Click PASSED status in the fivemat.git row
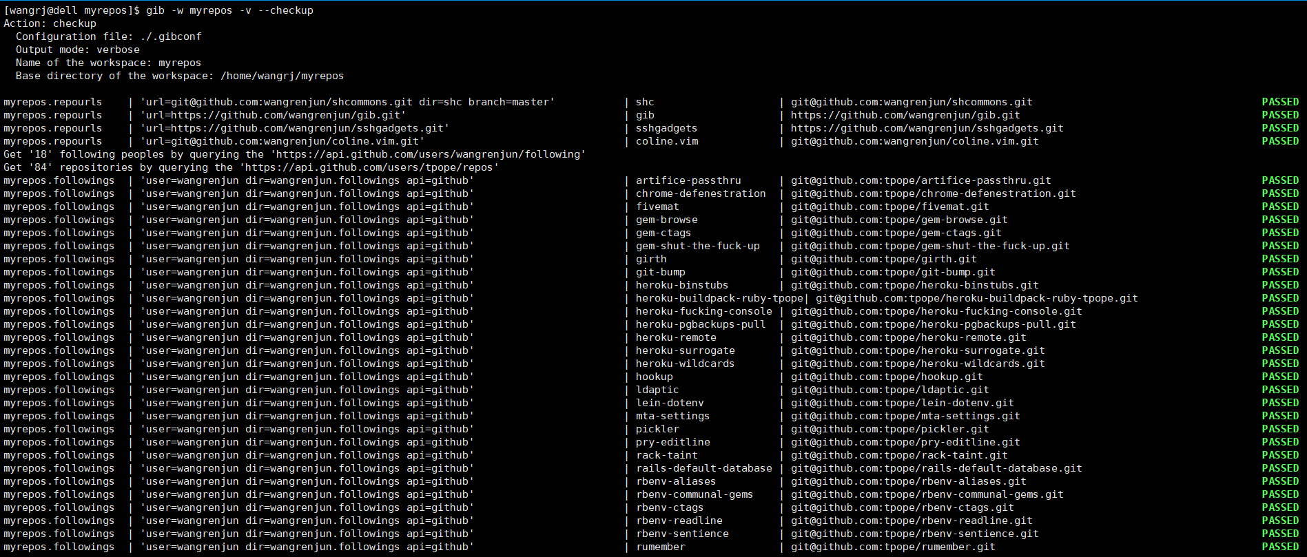 point(1280,207)
